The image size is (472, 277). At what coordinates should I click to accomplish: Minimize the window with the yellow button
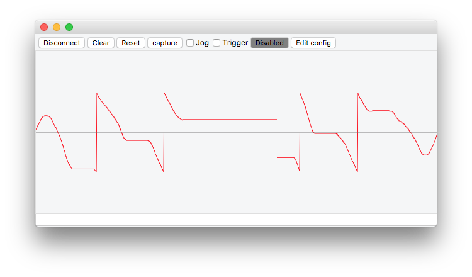click(57, 27)
